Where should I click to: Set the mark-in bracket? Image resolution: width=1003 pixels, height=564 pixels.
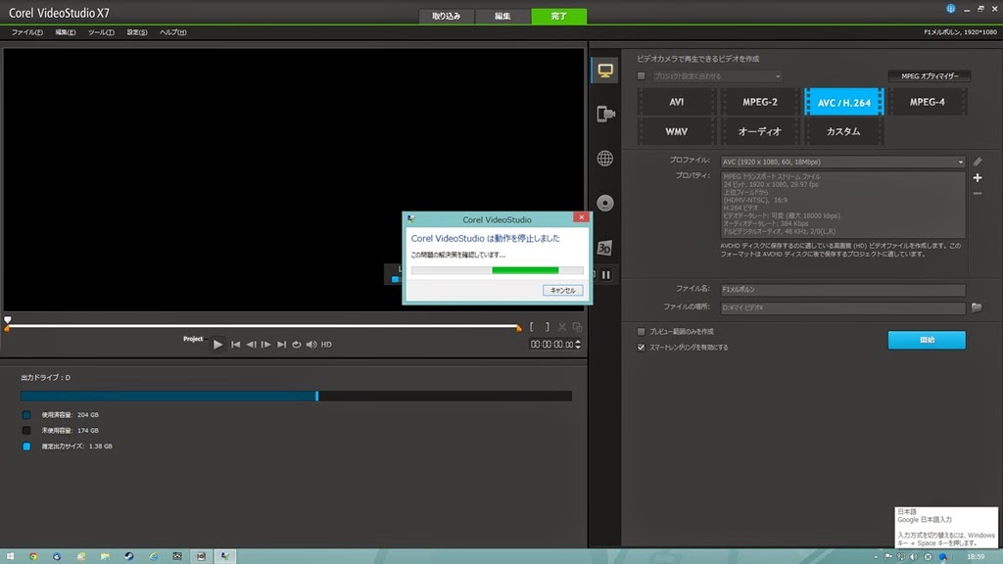tap(532, 327)
